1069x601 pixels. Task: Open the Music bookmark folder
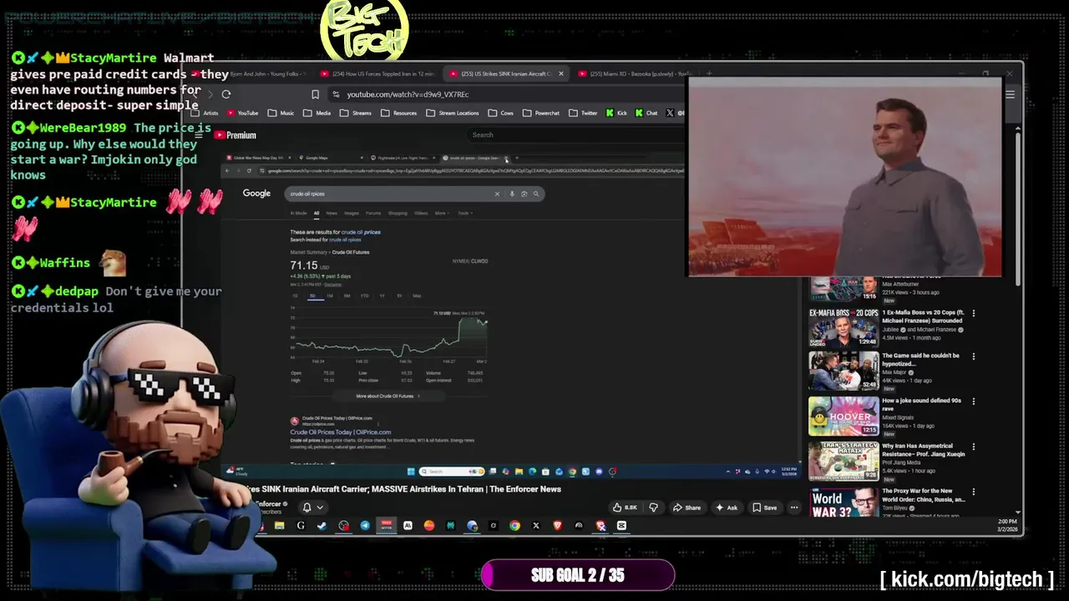[281, 113]
